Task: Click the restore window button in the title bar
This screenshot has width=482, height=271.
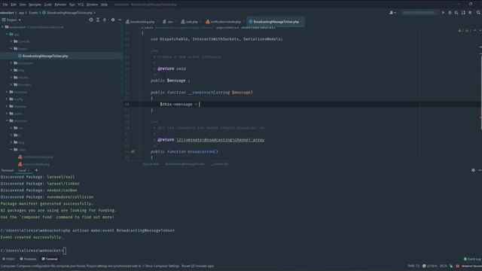Action: coord(470,4)
